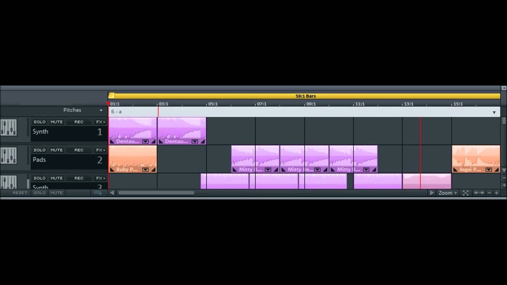Open dropdown on first Mitty clip
Image resolution: width=507 pixels, height=285 pixels.
click(268, 169)
